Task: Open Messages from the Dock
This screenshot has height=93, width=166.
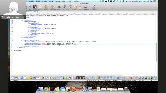Action: tap(63, 89)
